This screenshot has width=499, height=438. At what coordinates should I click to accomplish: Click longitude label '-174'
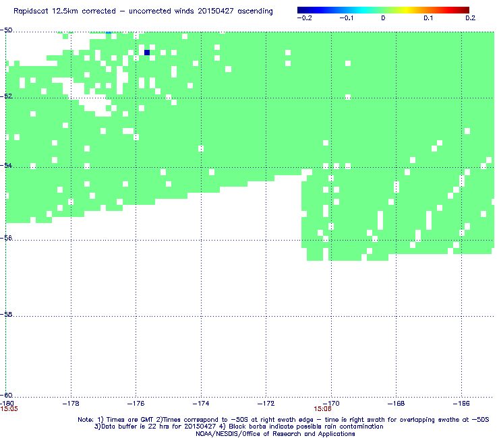(x=201, y=404)
